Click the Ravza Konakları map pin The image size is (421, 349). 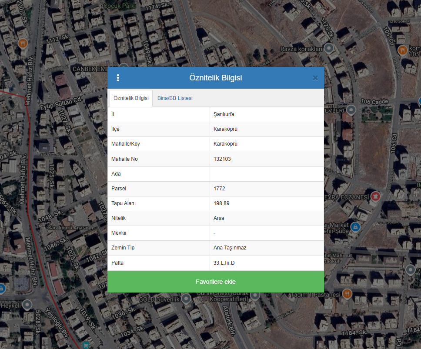tap(330, 48)
